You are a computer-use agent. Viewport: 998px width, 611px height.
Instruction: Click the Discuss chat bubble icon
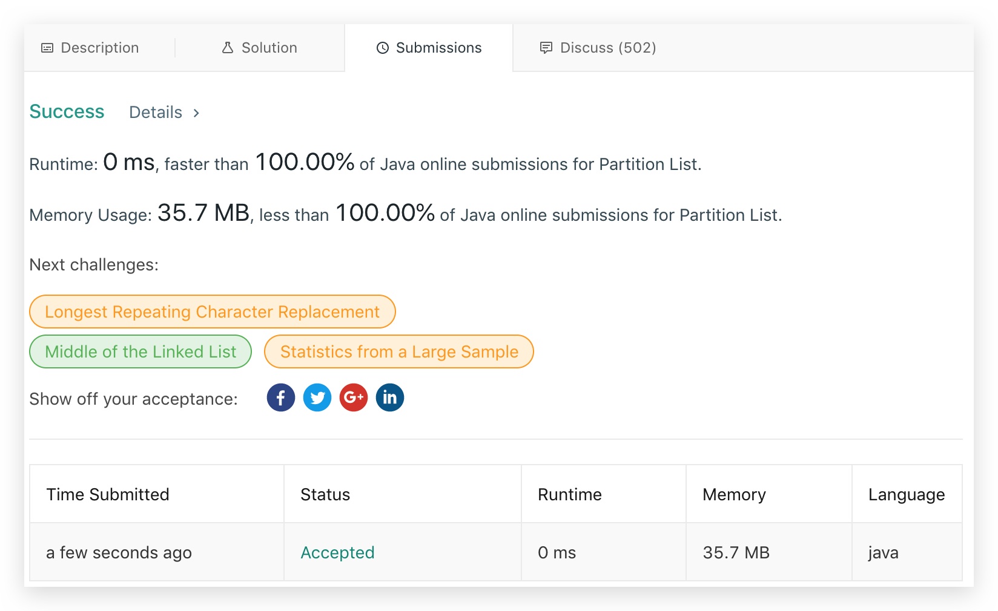(546, 48)
